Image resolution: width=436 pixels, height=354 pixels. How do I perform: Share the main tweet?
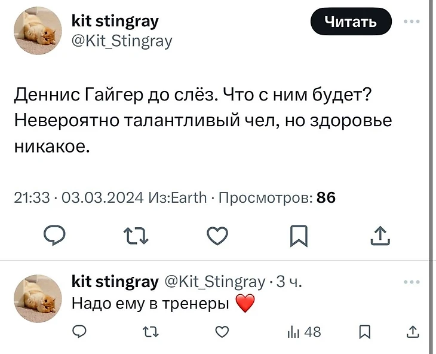coord(380,236)
